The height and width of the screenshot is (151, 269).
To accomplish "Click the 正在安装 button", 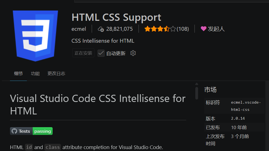I will [x=83, y=53].
